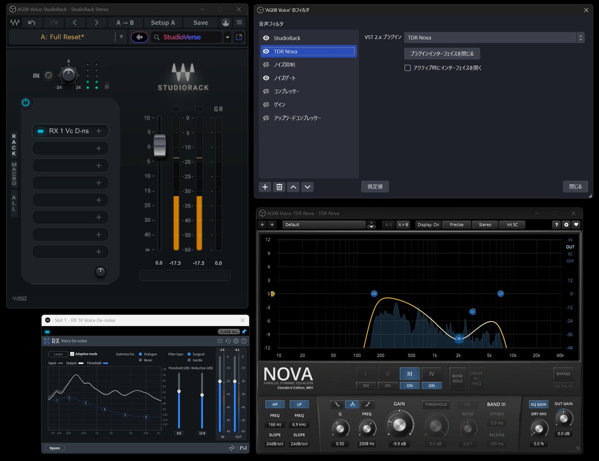Go to previous preset in StudioRack
This screenshot has height=461, width=599.
click(75, 22)
